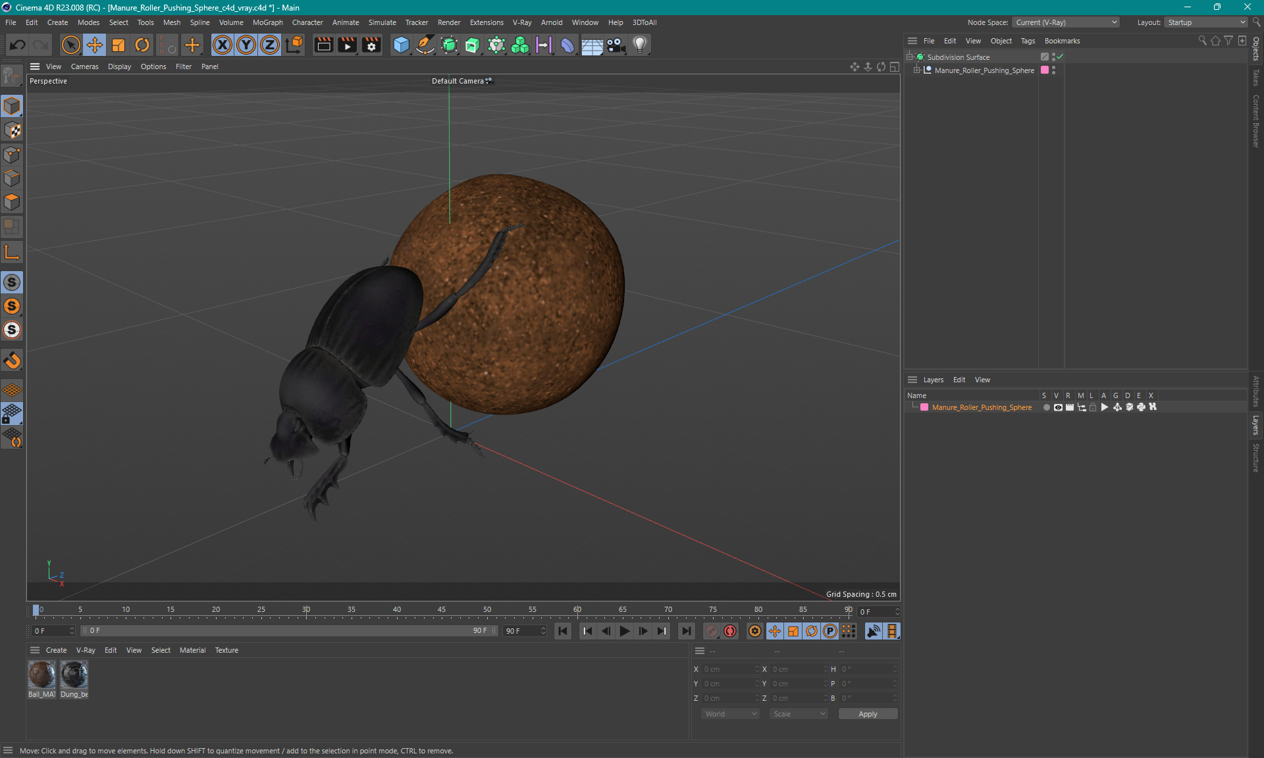This screenshot has width=1264, height=758.
Task: Enable the Axis mode tool
Action: click(x=12, y=253)
